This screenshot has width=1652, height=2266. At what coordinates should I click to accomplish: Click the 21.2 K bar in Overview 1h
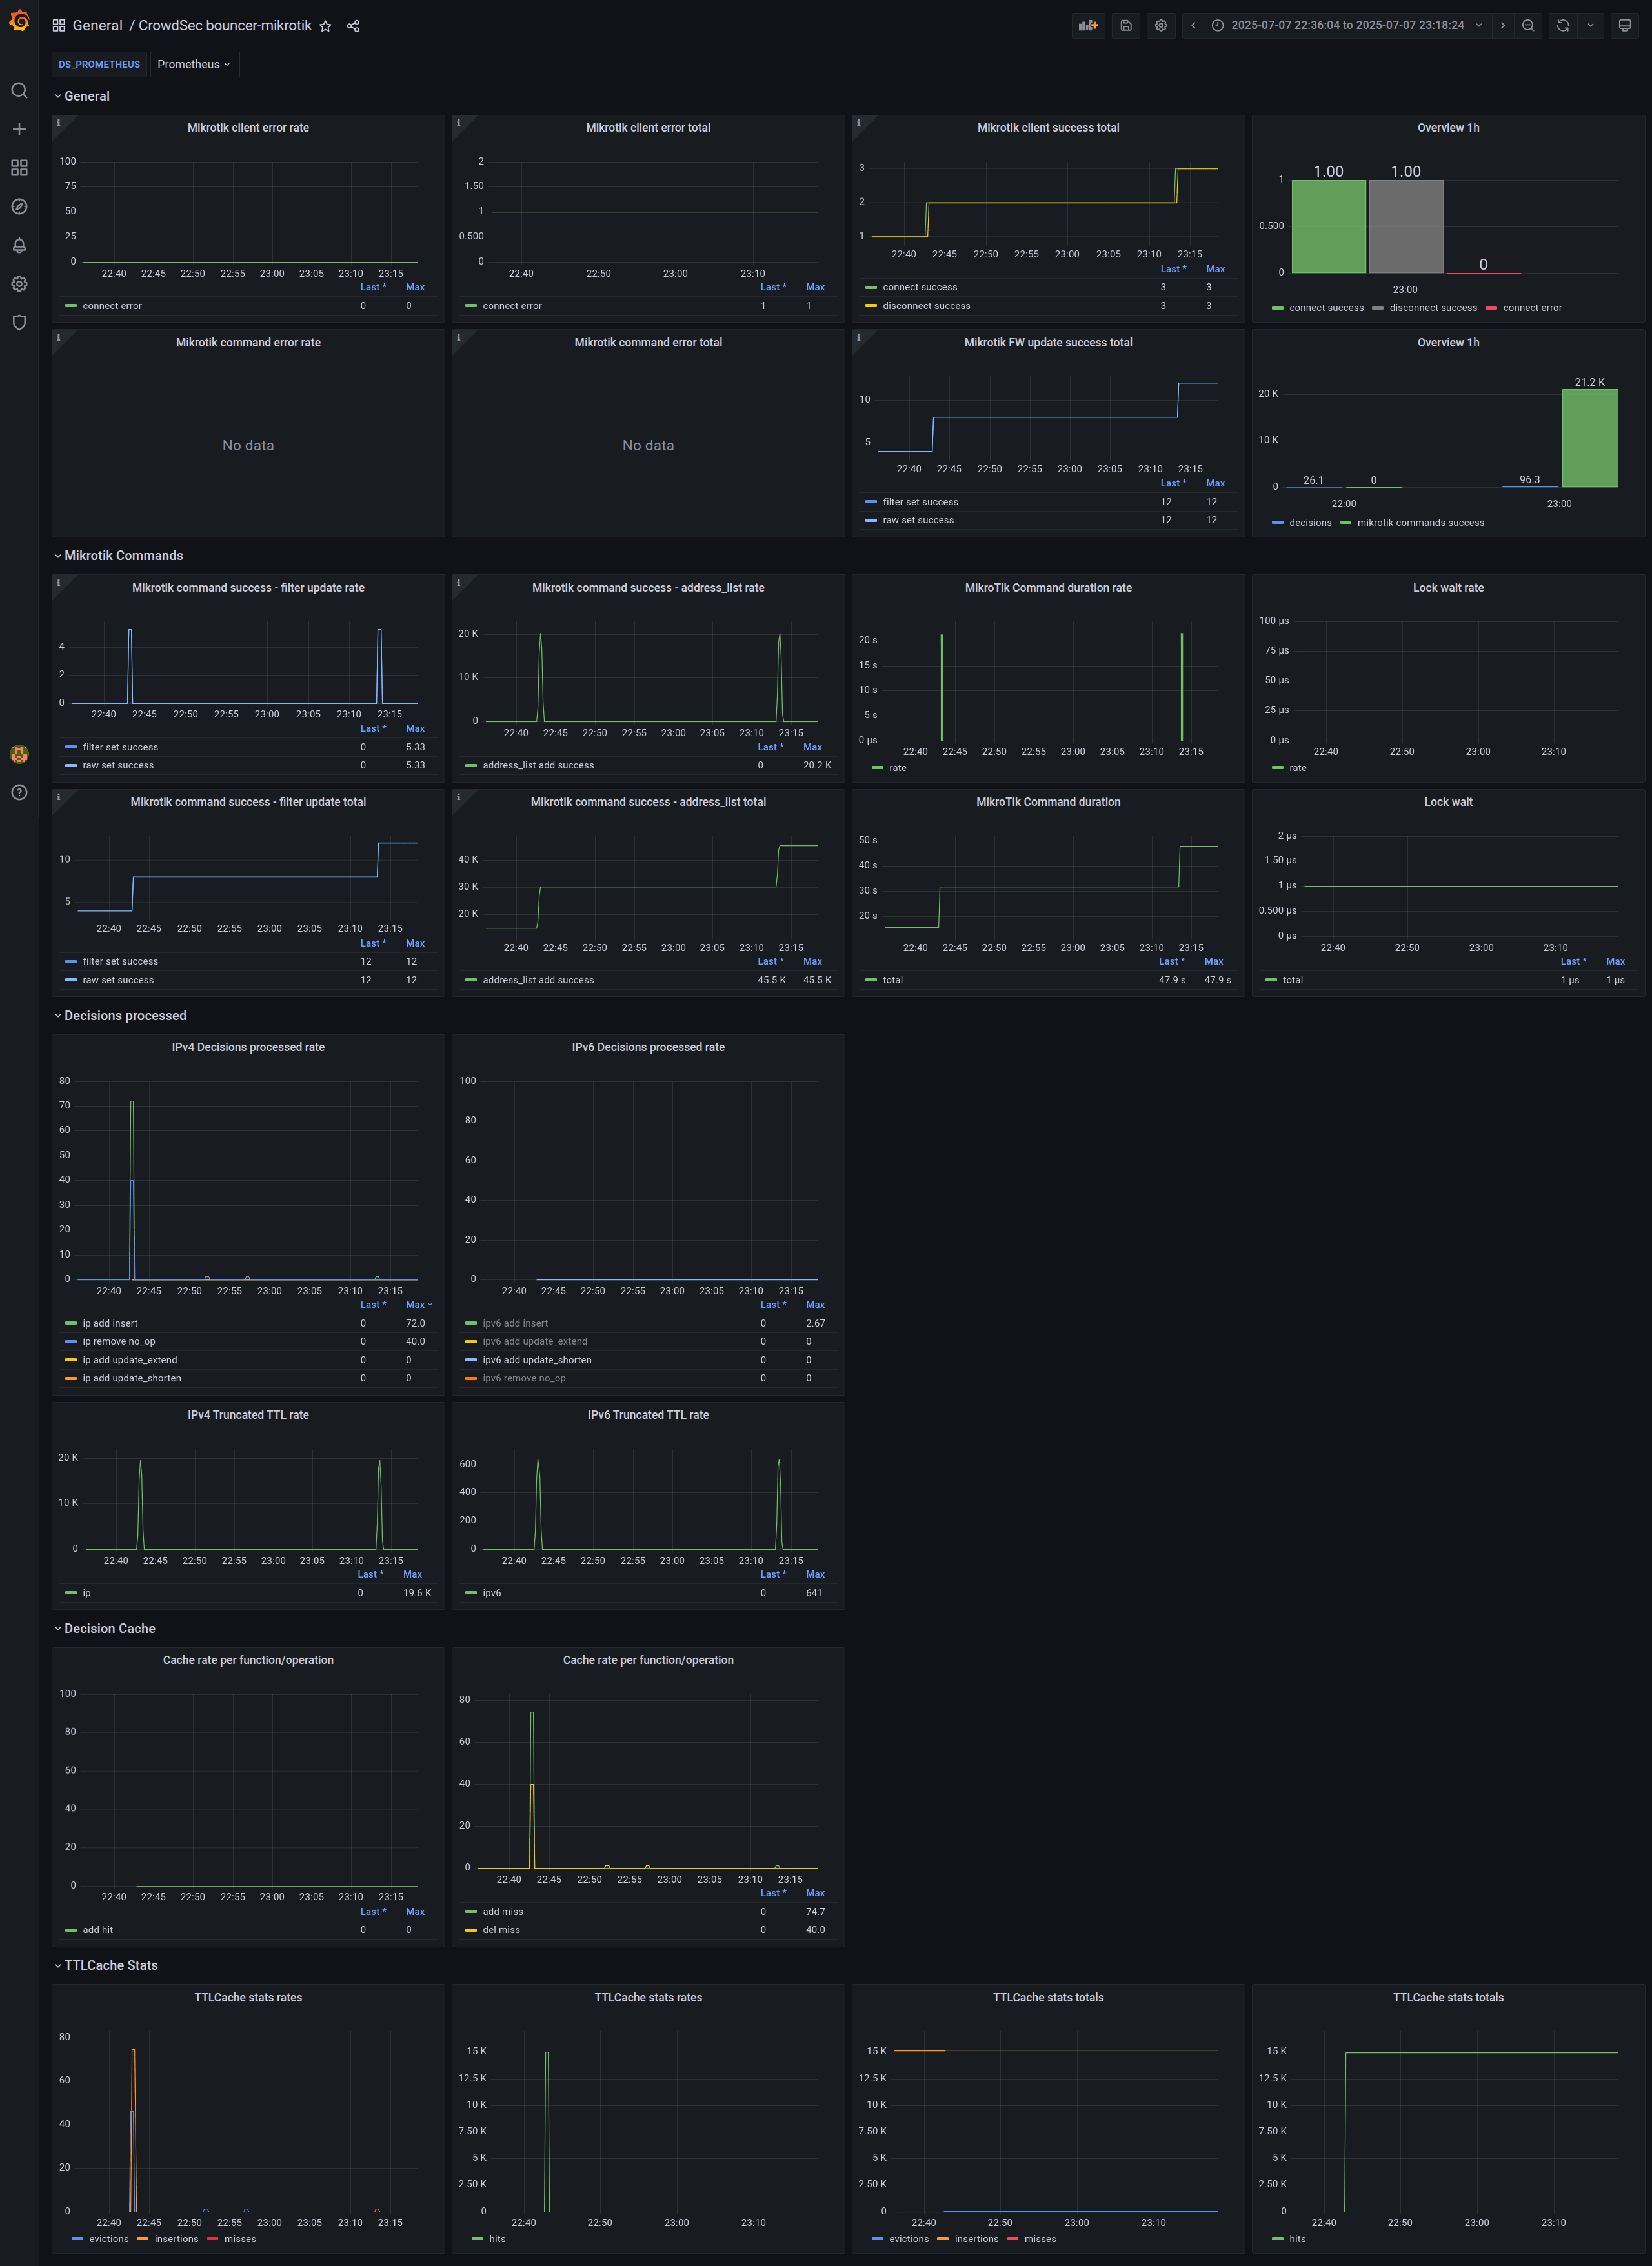click(x=1590, y=438)
